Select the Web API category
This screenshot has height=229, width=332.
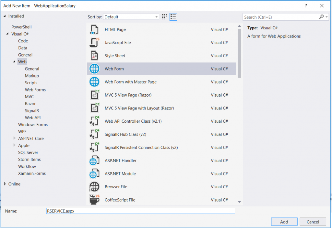[x=33, y=118]
